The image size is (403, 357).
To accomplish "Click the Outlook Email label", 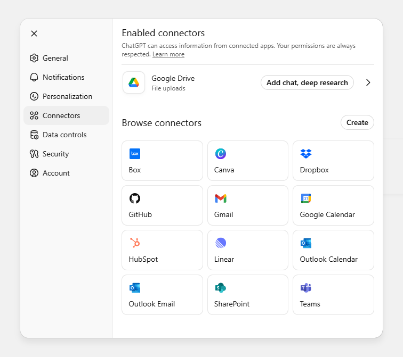I will [151, 304].
